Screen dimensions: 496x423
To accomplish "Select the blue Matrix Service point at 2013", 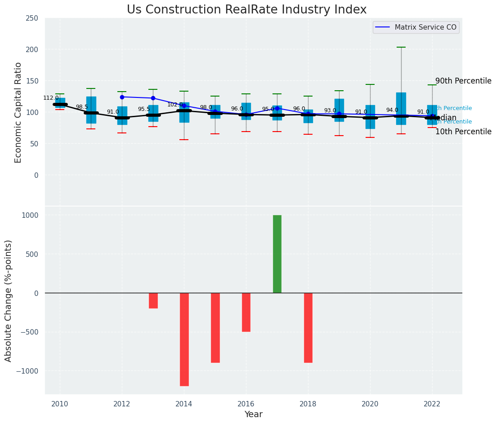I will click(x=153, y=98).
